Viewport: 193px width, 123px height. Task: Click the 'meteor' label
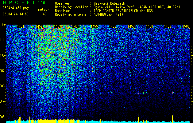[x=44, y=10]
